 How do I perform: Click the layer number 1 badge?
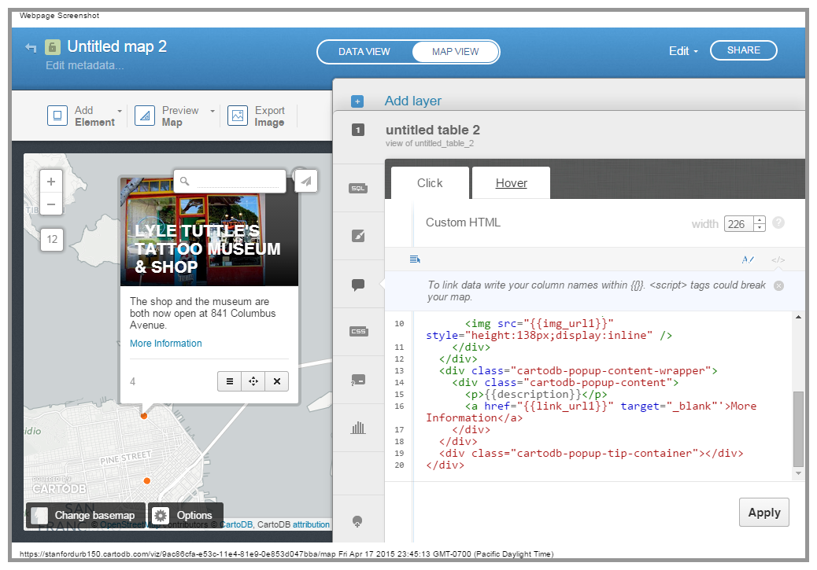point(358,130)
